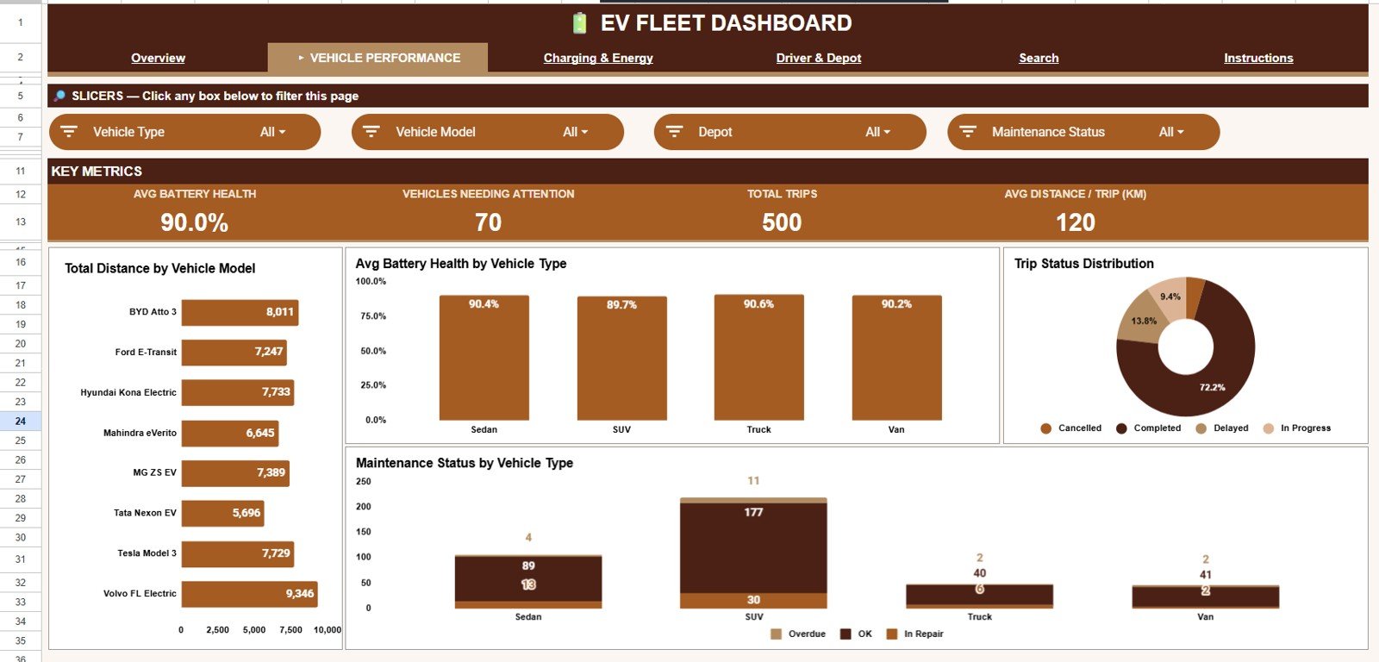Click the Overdue legend swatch in Maintenance chart

click(x=776, y=634)
